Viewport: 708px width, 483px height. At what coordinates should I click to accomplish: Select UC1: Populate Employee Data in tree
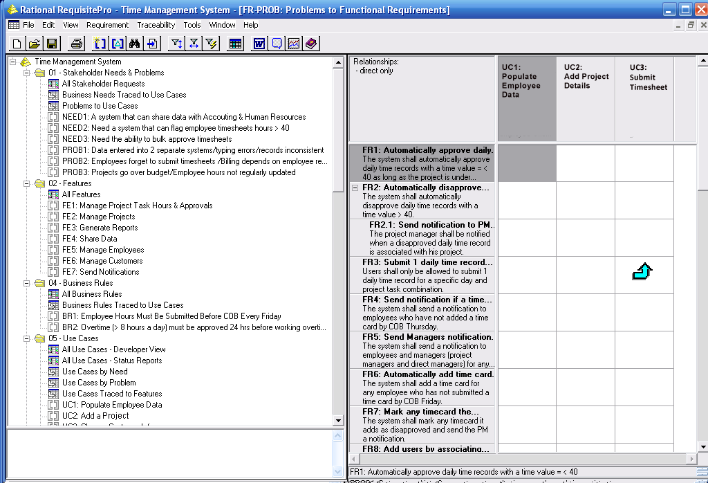coord(112,405)
